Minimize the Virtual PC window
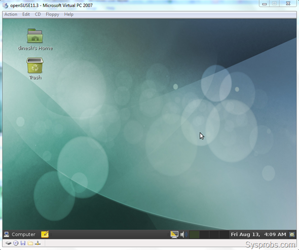This screenshot has width=299, height=250. (264, 3)
